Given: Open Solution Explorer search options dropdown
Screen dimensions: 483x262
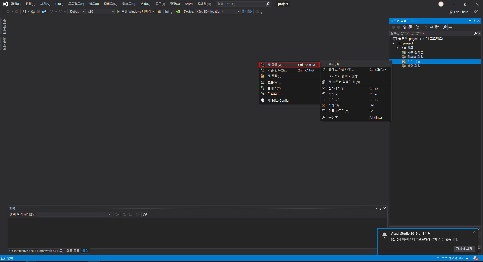Looking at the screenshot, I should tap(479, 33).
